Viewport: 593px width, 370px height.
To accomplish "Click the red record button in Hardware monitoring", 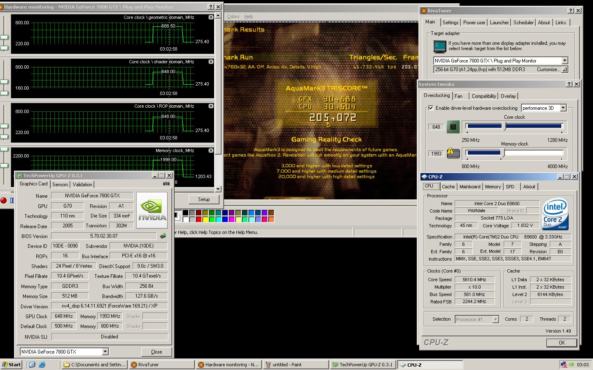I will (4, 200).
